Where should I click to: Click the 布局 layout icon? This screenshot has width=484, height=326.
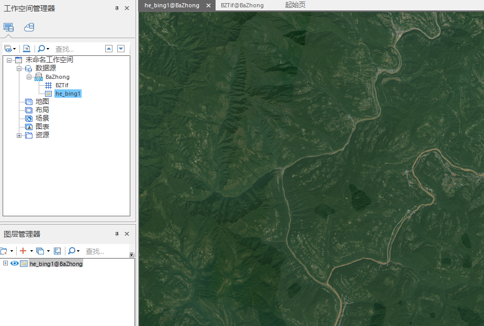pyautogui.click(x=29, y=110)
